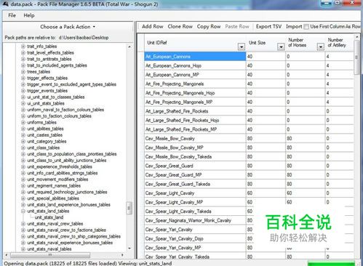The image size is (363, 266).
Task: Open the File menu
Action: (12, 15)
